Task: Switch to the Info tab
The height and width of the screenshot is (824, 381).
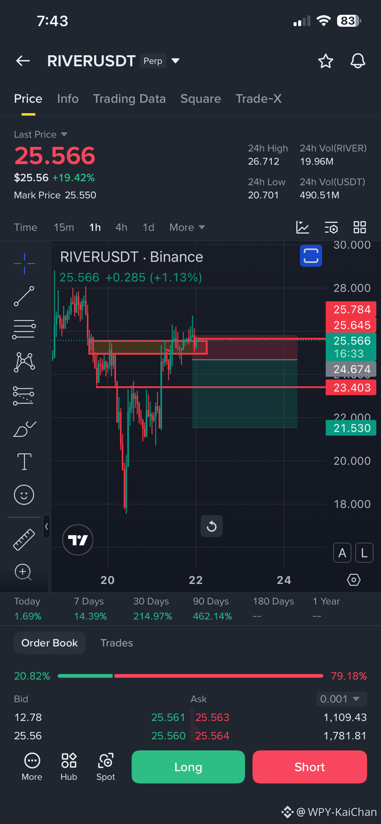Action: tap(68, 99)
